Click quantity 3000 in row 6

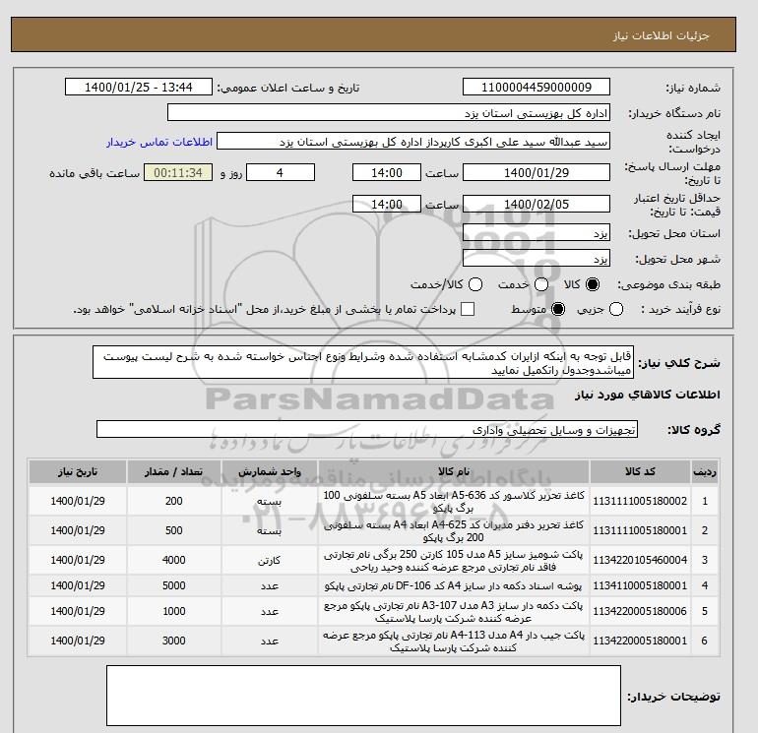(174, 641)
